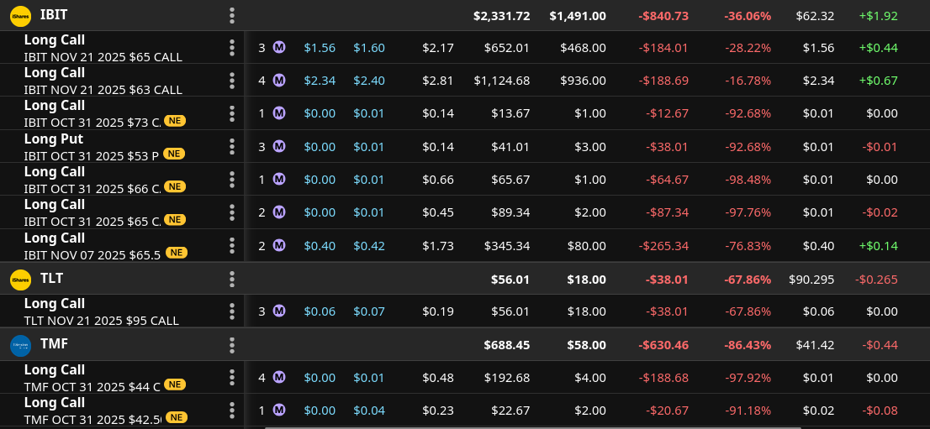Click the NE badge on IBIT $73 call
Viewport: 930px width, 429px height.
174,121
